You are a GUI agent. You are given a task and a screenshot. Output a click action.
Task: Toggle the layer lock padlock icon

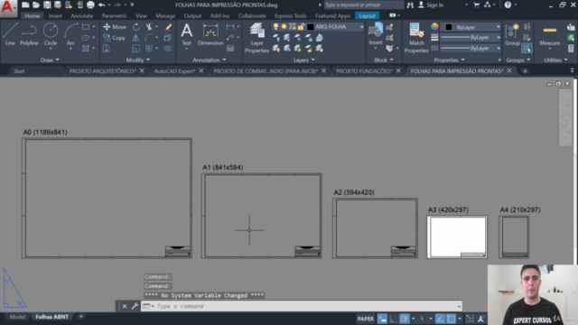click(x=301, y=26)
